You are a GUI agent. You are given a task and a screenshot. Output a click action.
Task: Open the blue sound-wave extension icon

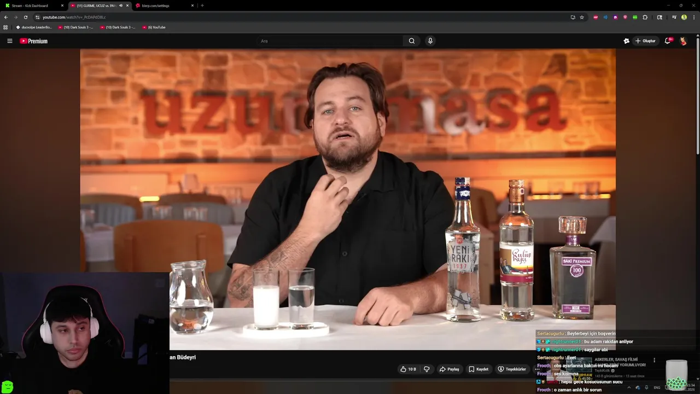tap(605, 17)
